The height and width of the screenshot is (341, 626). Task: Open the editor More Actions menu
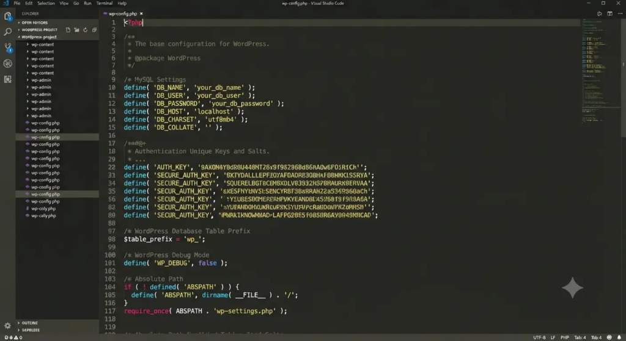click(x=620, y=13)
